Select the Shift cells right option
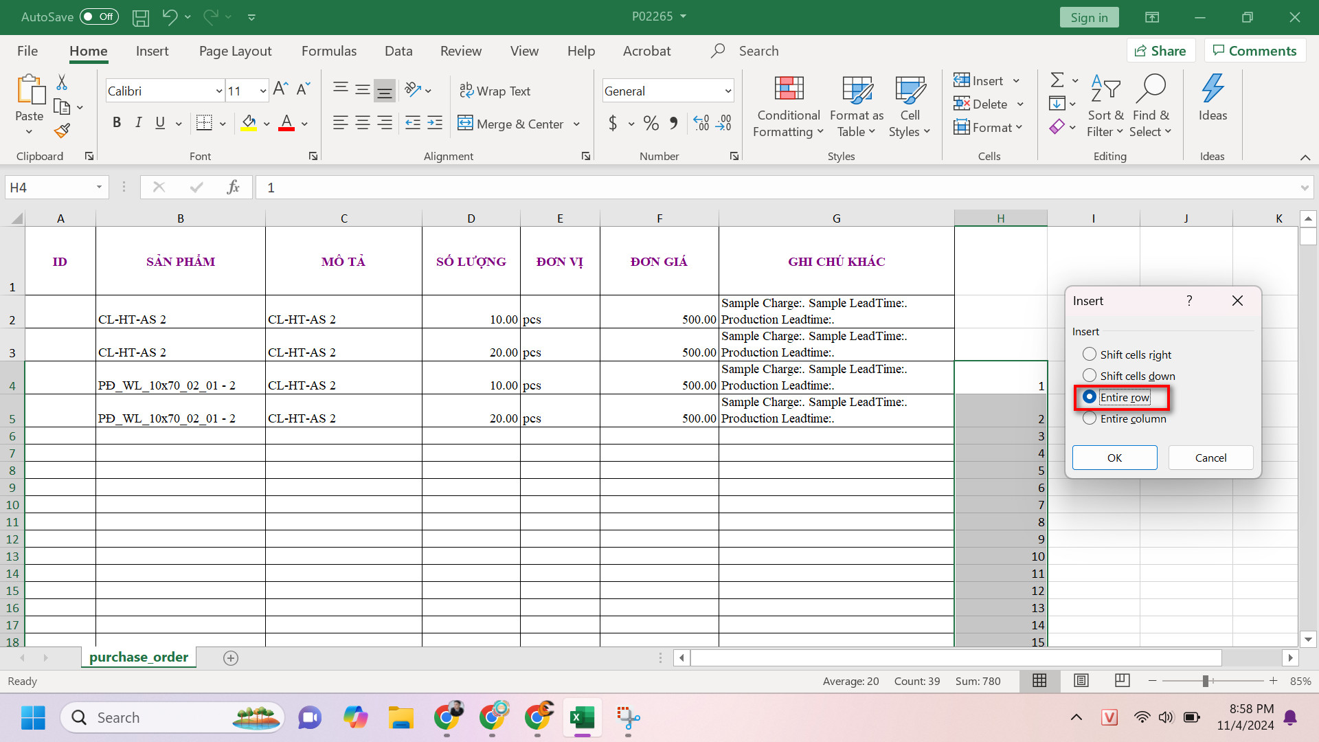Viewport: 1319px width, 742px height. point(1090,355)
